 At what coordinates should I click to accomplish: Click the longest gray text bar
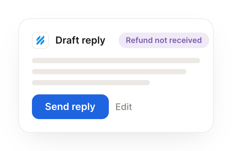(x=116, y=61)
